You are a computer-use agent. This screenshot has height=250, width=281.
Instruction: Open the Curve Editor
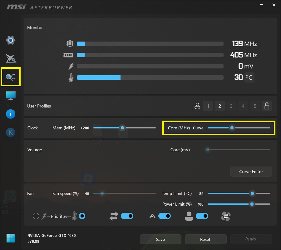(251, 172)
